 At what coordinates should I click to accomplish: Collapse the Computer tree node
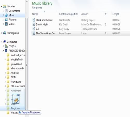2,42
